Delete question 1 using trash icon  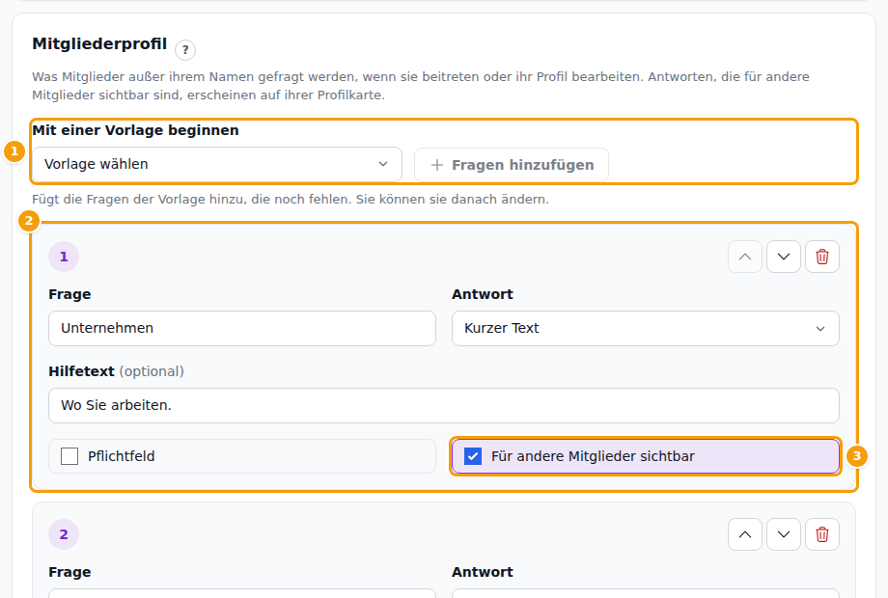[821, 257]
